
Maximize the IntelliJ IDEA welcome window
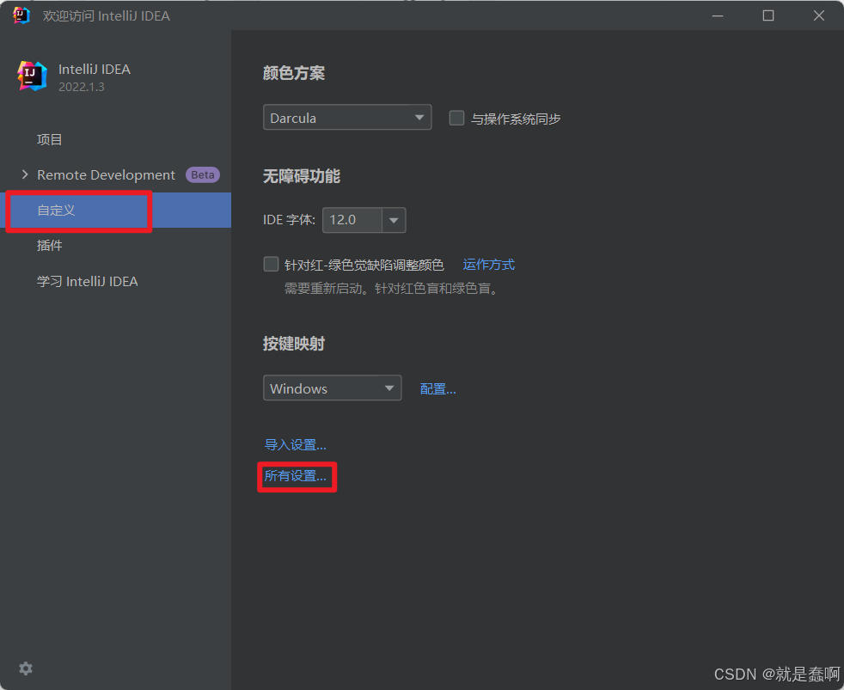pos(768,15)
